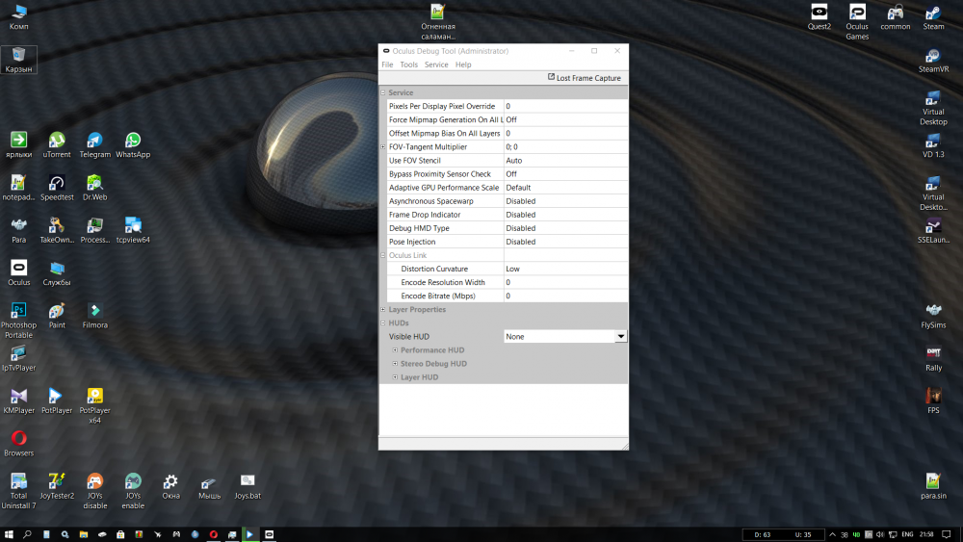The width and height of the screenshot is (963, 542).
Task: Select Force Mipmap Generation value field
Action: 564,119
